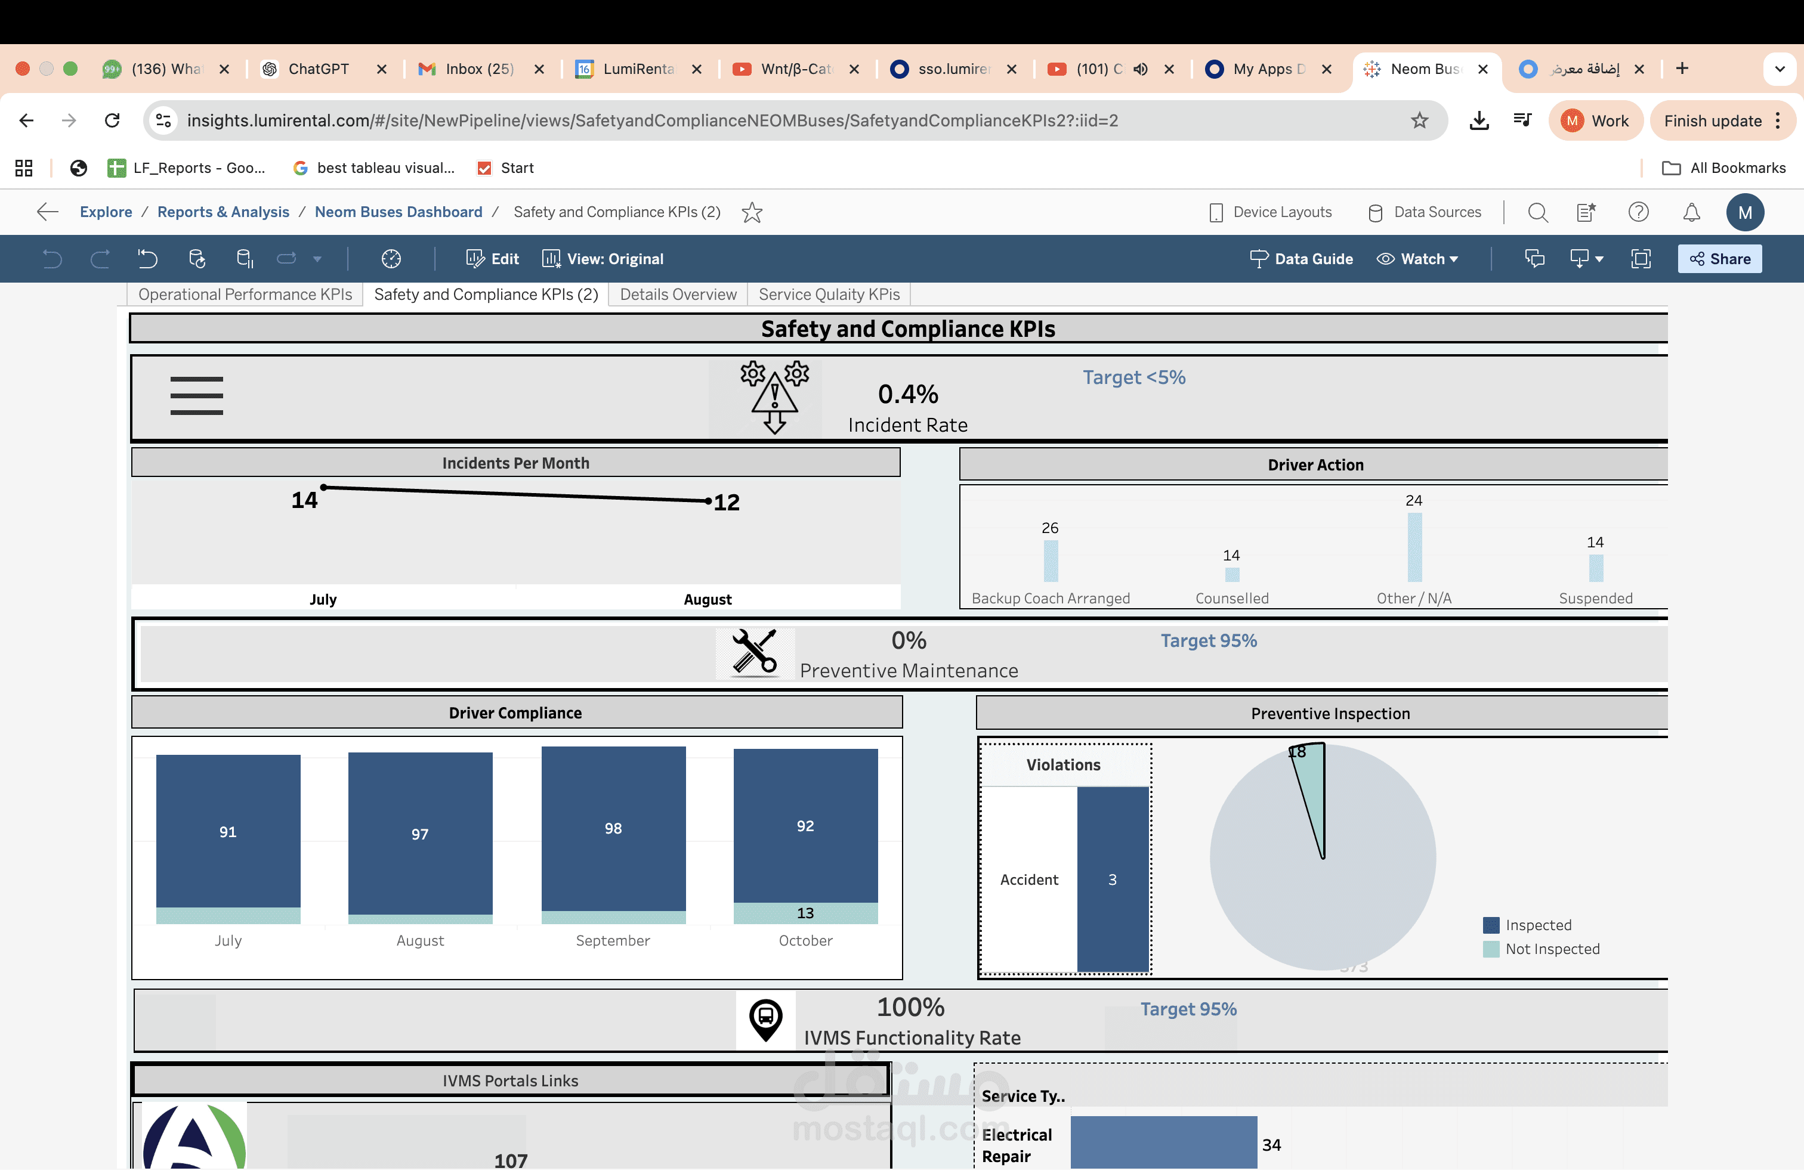
Task: Open the hamburger menu on dashboard
Action: tap(196, 395)
